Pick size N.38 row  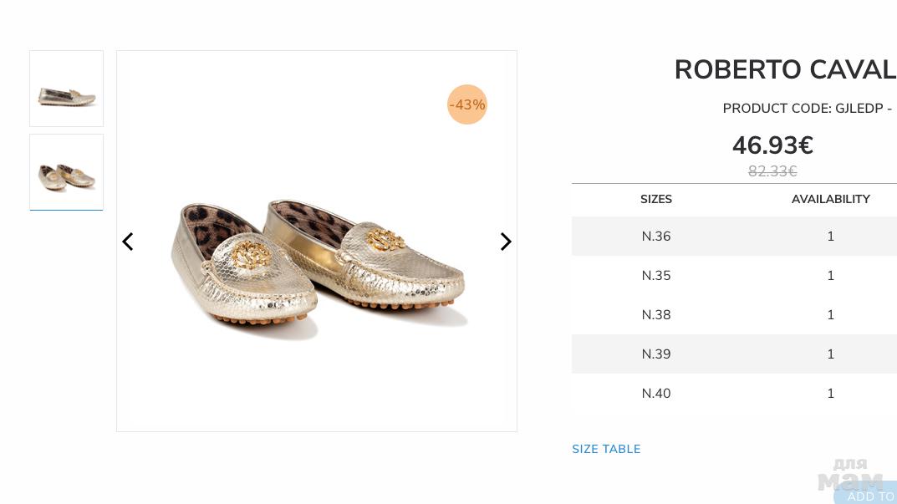pos(656,315)
